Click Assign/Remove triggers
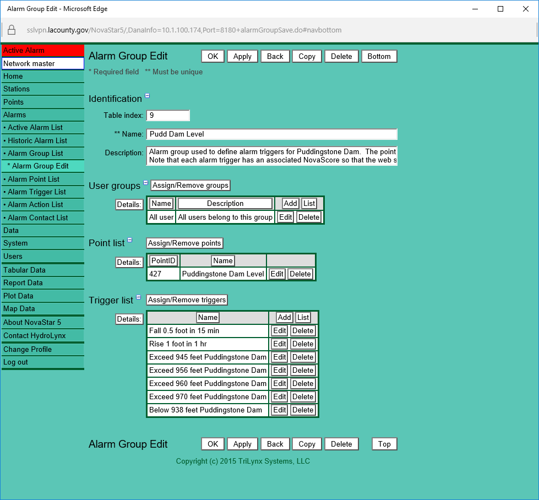The image size is (539, 500). pyautogui.click(x=187, y=300)
